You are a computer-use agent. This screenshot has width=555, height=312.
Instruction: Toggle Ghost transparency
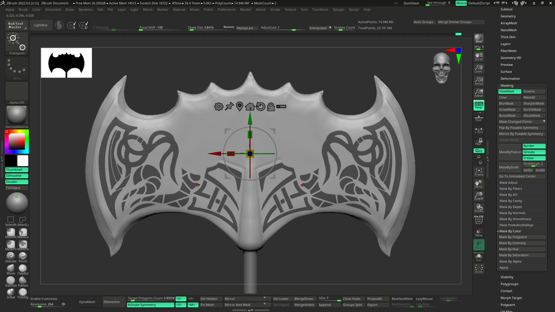[479, 245]
